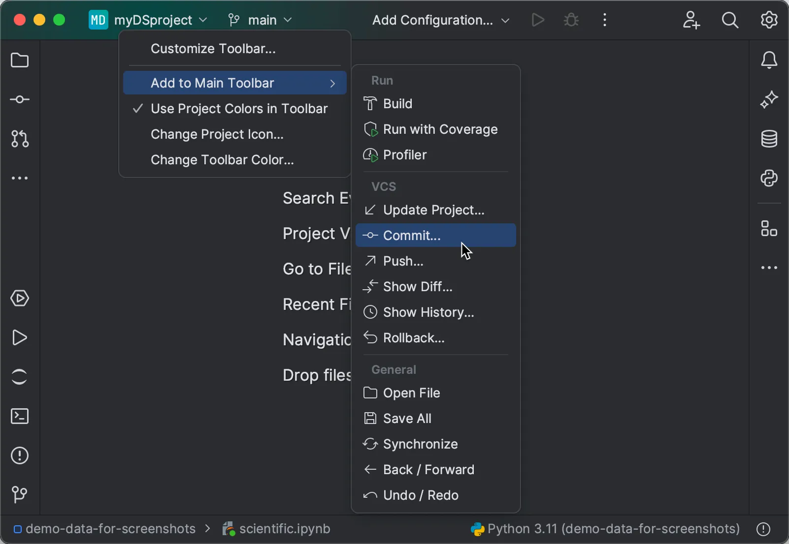Open the Project tool window folder icon
Screen dimensions: 789x544
pyautogui.click(x=20, y=60)
